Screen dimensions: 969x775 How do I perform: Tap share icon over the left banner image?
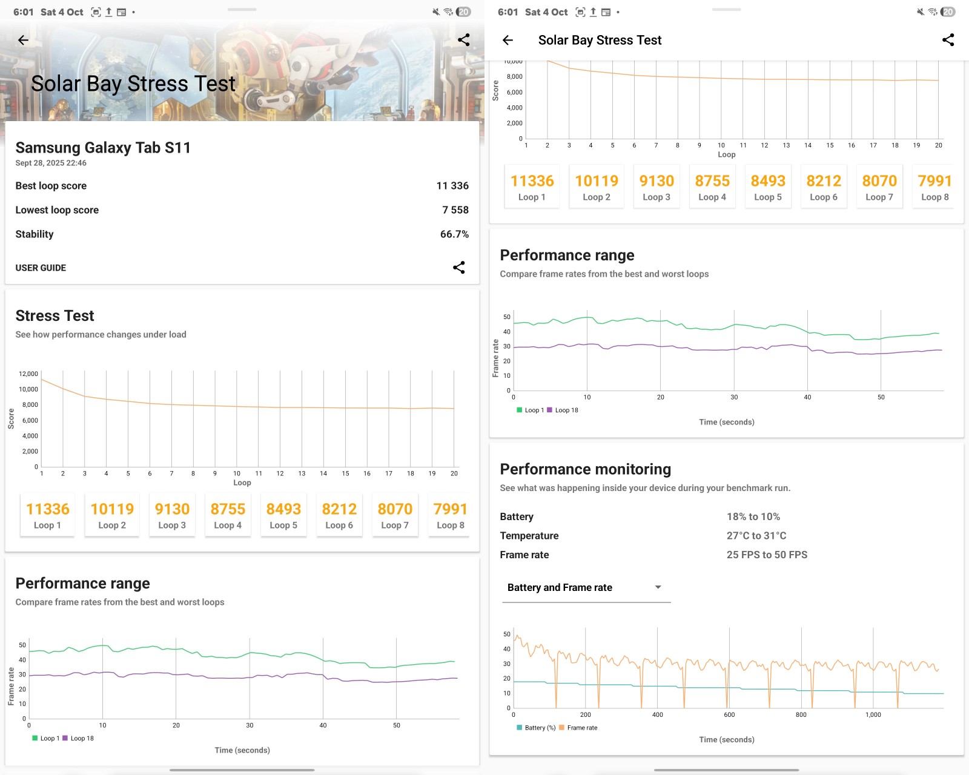click(x=463, y=40)
